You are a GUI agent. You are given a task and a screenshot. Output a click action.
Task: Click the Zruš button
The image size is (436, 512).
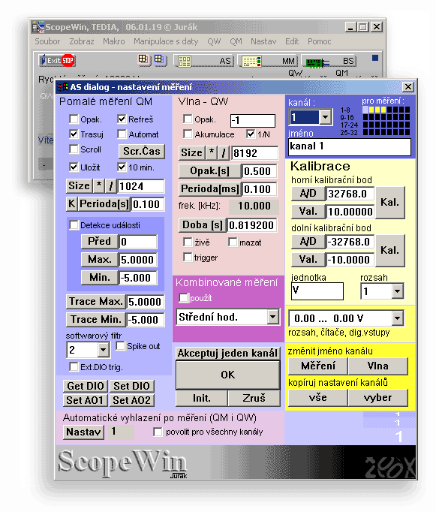[254, 398]
